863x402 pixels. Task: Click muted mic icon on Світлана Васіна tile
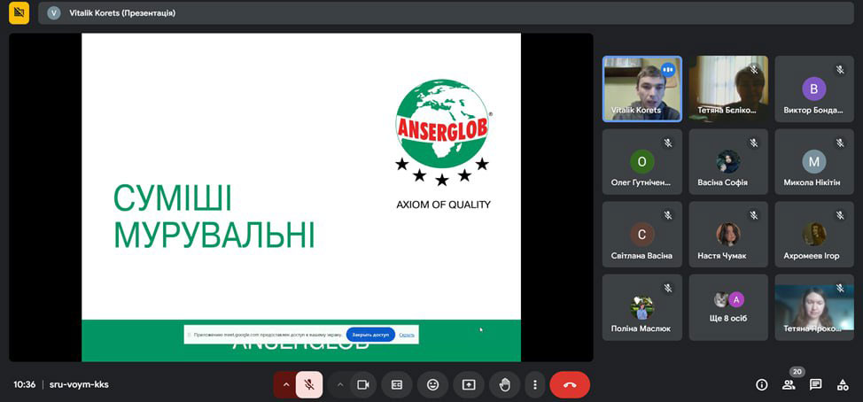pos(668,215)
